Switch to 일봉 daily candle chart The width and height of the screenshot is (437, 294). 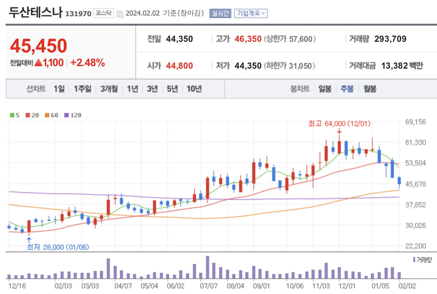325,89
